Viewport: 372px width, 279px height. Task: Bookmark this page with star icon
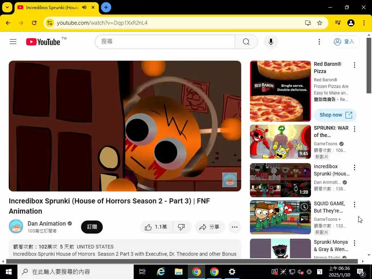(320, 23)
